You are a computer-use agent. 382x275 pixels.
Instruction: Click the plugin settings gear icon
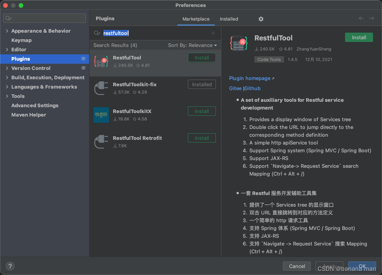[261, 19]
